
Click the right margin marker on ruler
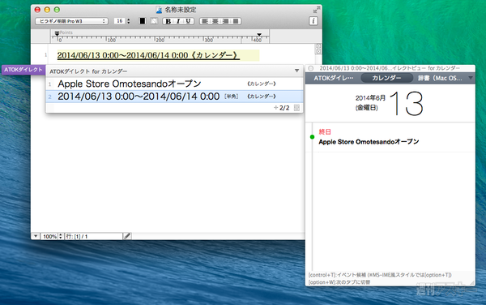(259, 35)
